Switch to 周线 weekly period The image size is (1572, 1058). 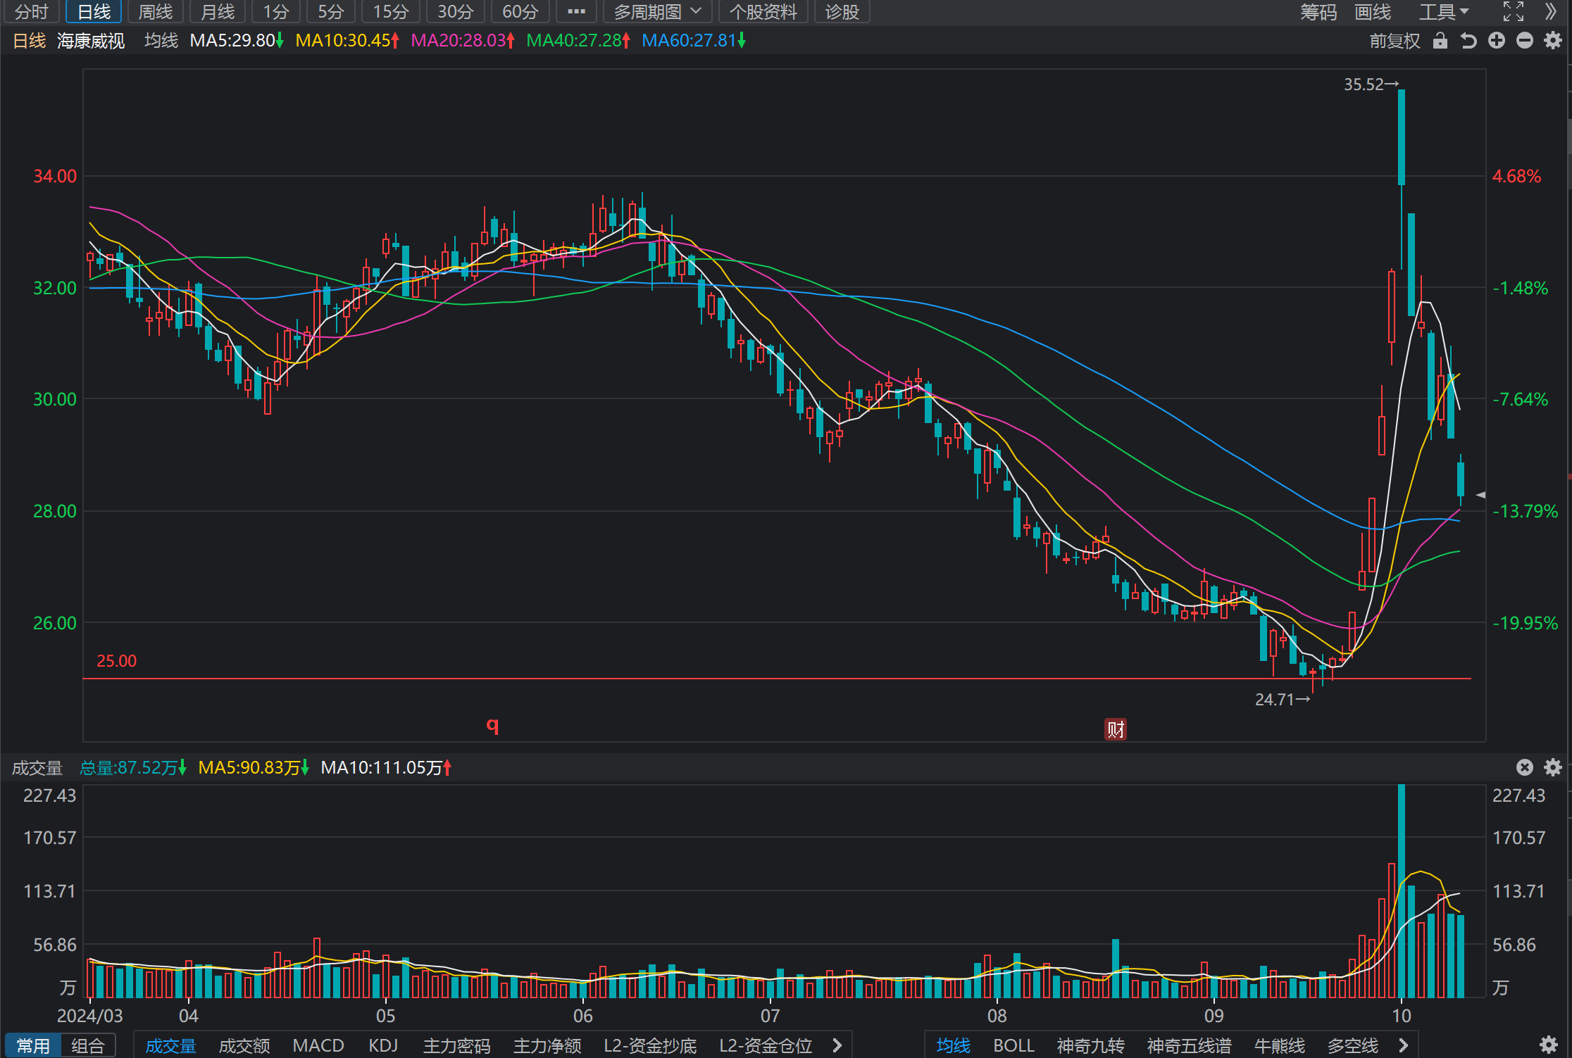click(x=156, y=12)
